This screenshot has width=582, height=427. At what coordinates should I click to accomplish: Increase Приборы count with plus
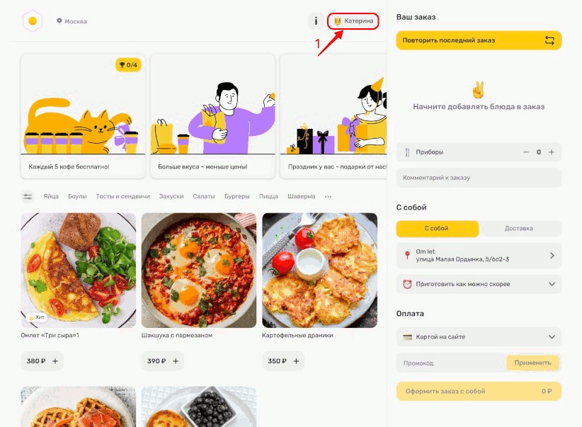click(552, 152)
